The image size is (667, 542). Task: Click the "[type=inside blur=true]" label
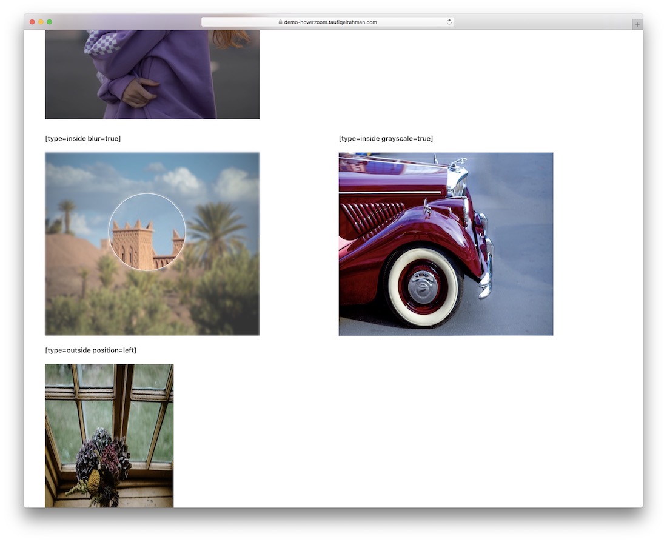[83, 138]
